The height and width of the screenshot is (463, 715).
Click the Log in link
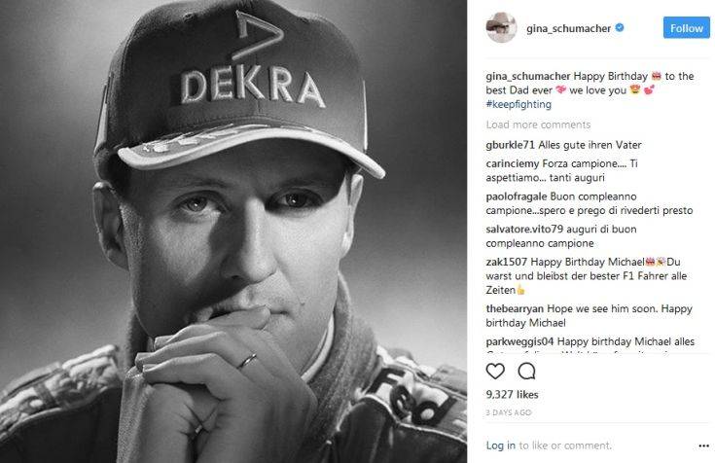coord(501,445)
